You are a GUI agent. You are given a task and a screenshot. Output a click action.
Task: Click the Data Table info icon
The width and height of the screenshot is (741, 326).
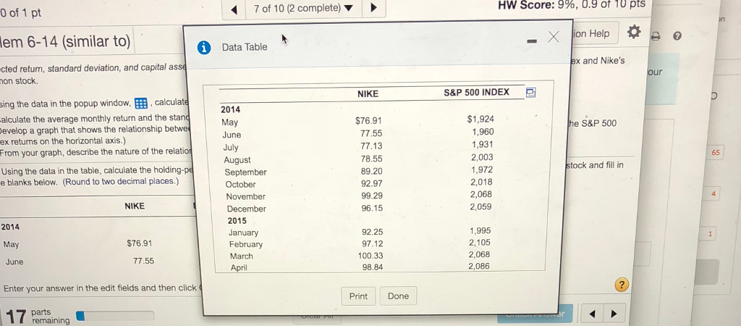click(x=203, y=47)
